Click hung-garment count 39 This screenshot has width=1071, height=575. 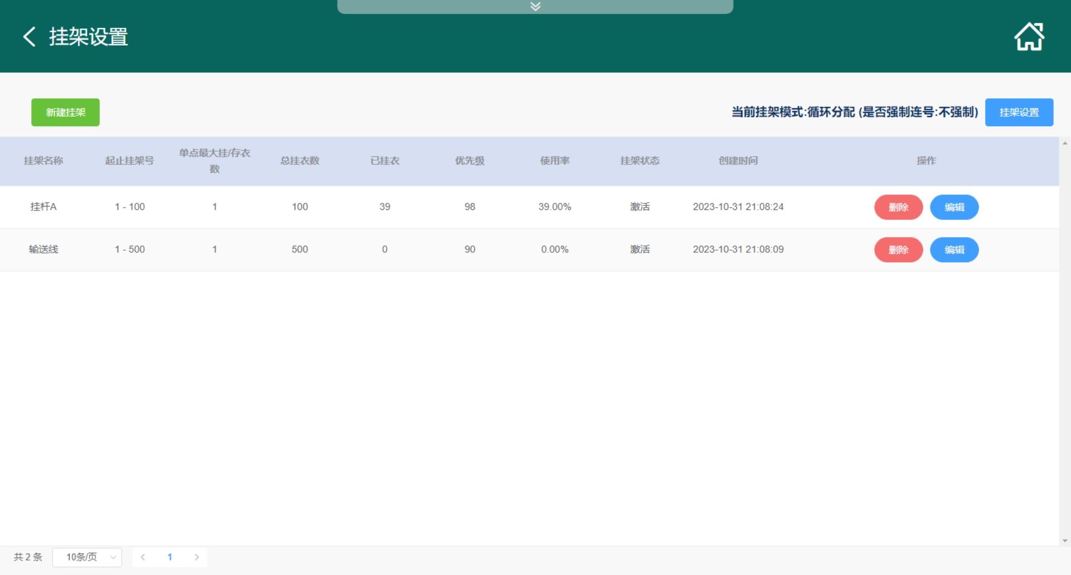click(385, 207)
